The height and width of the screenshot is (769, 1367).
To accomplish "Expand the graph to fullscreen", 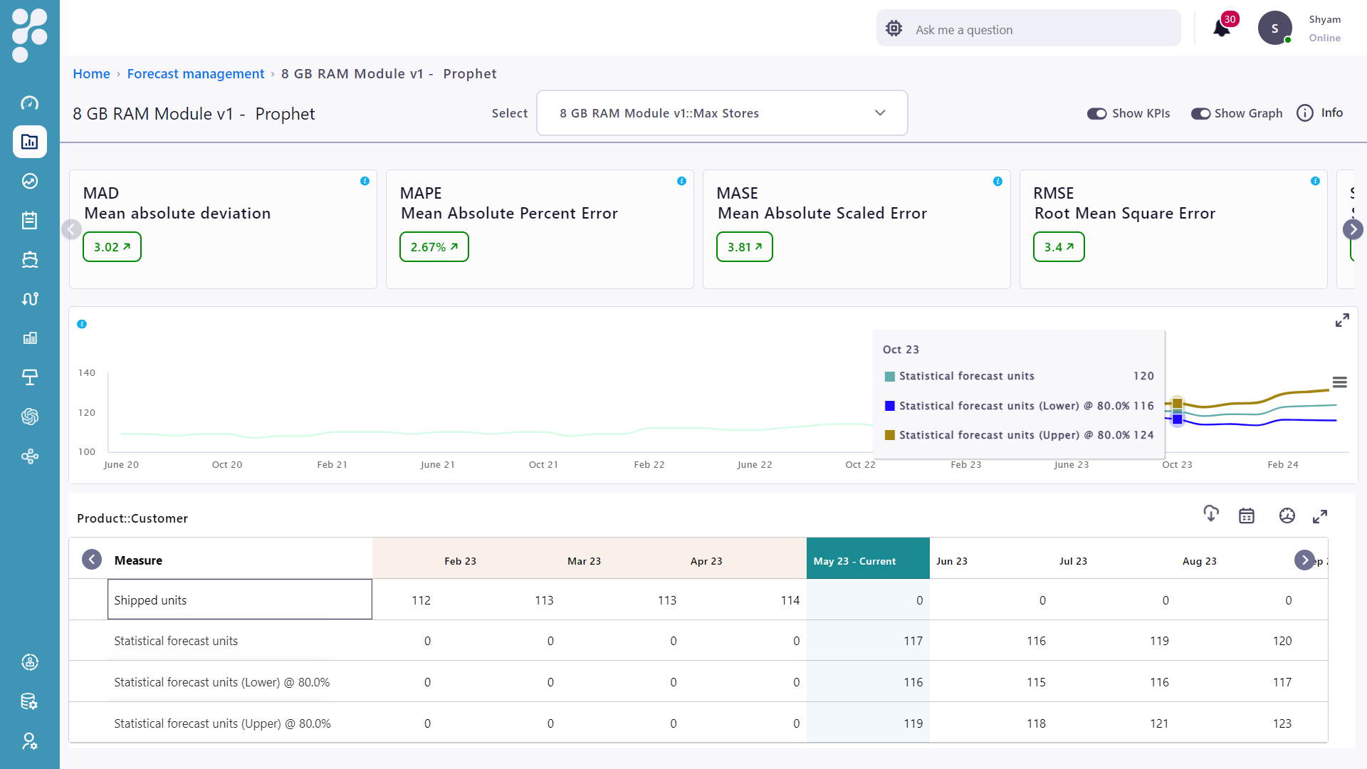I will [1342, 320].
